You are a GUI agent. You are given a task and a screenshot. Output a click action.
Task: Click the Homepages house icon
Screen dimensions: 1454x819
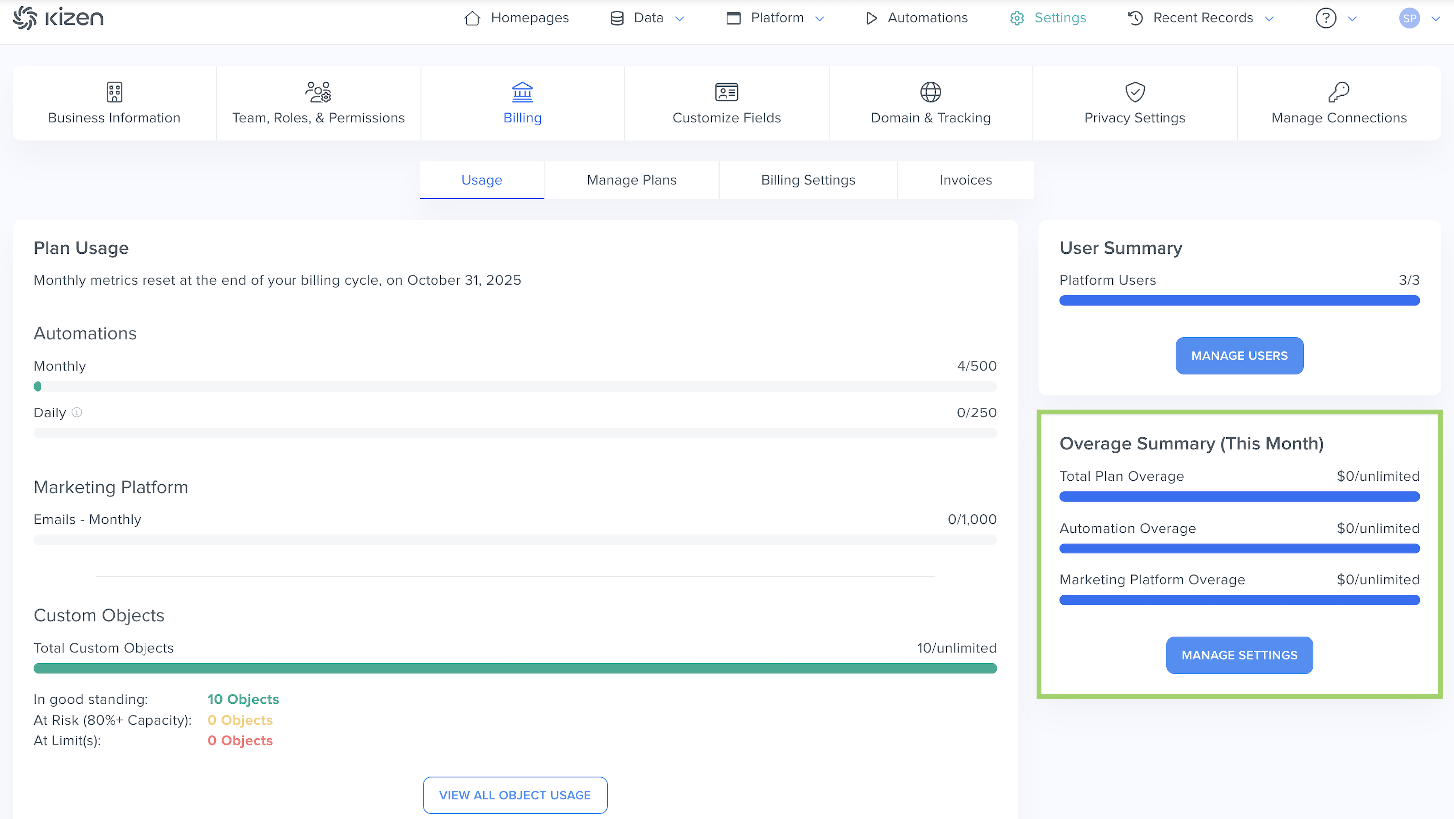click(472, 18)
